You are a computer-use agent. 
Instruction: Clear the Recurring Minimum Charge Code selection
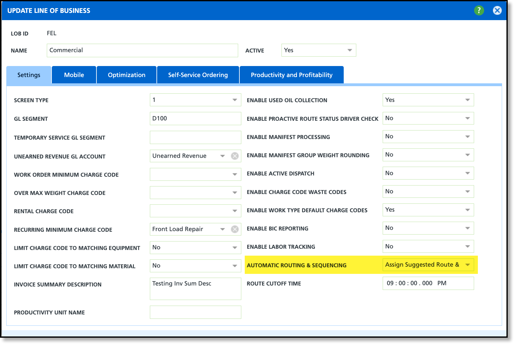(x=235, y=229)
